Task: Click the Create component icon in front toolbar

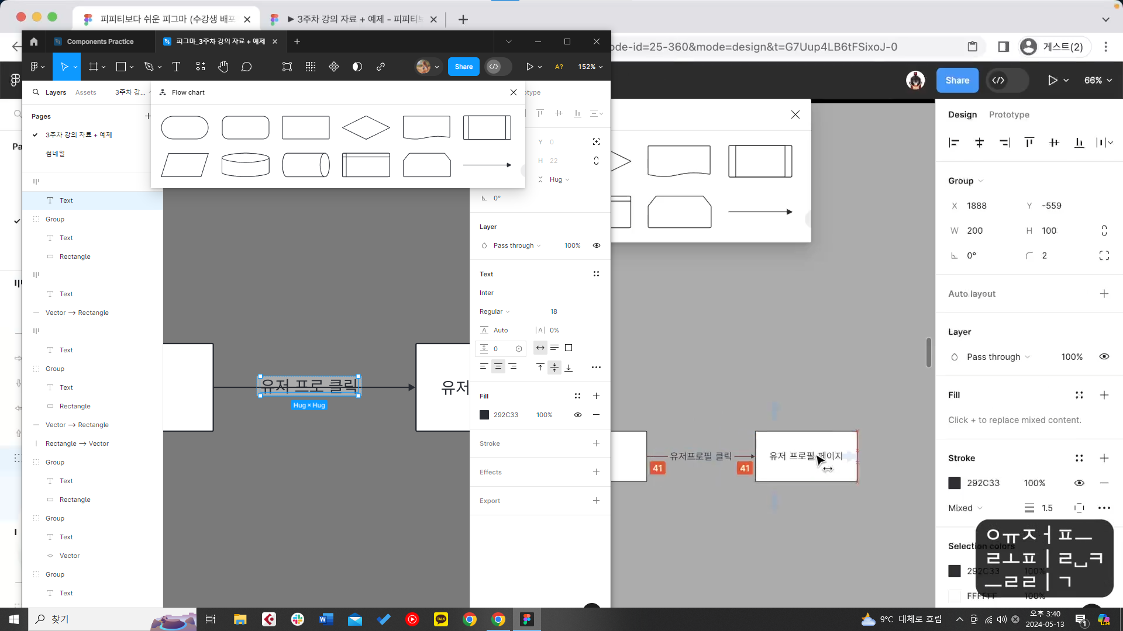Action: coord(334,67)
